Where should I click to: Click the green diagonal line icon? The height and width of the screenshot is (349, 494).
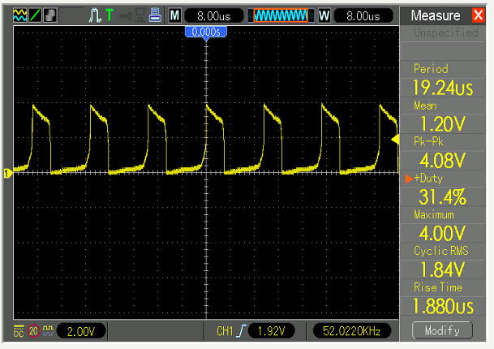coord(36,15)
